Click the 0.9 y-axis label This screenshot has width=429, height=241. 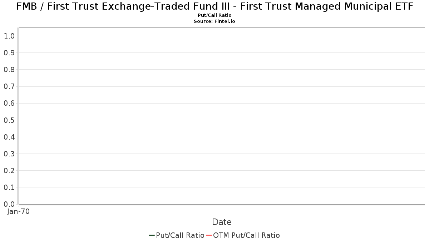click(x=9, y=53)
